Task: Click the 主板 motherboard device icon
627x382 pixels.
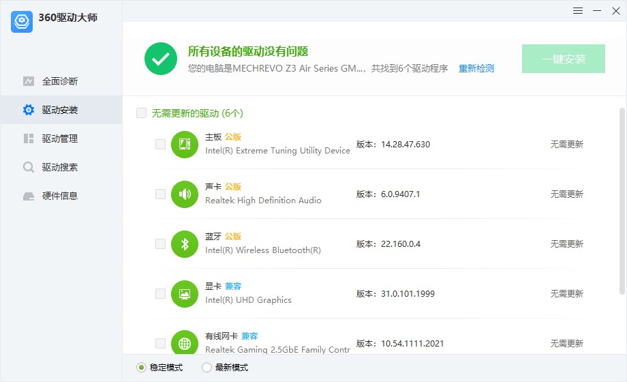Action: pos(184,145)
